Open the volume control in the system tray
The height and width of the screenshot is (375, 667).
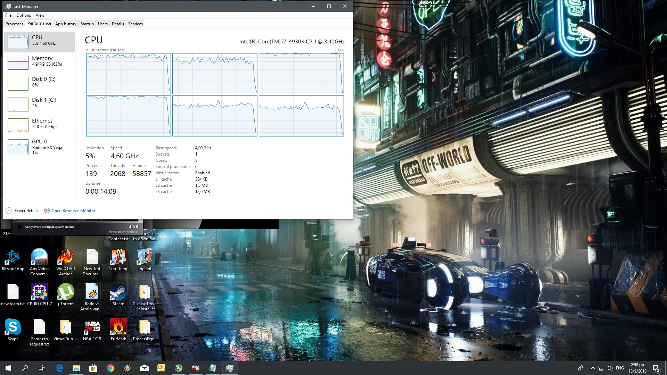point(610,368)
